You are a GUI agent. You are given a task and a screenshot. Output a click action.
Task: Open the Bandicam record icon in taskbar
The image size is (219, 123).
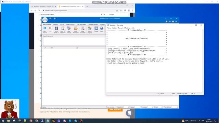coord(81,121)
